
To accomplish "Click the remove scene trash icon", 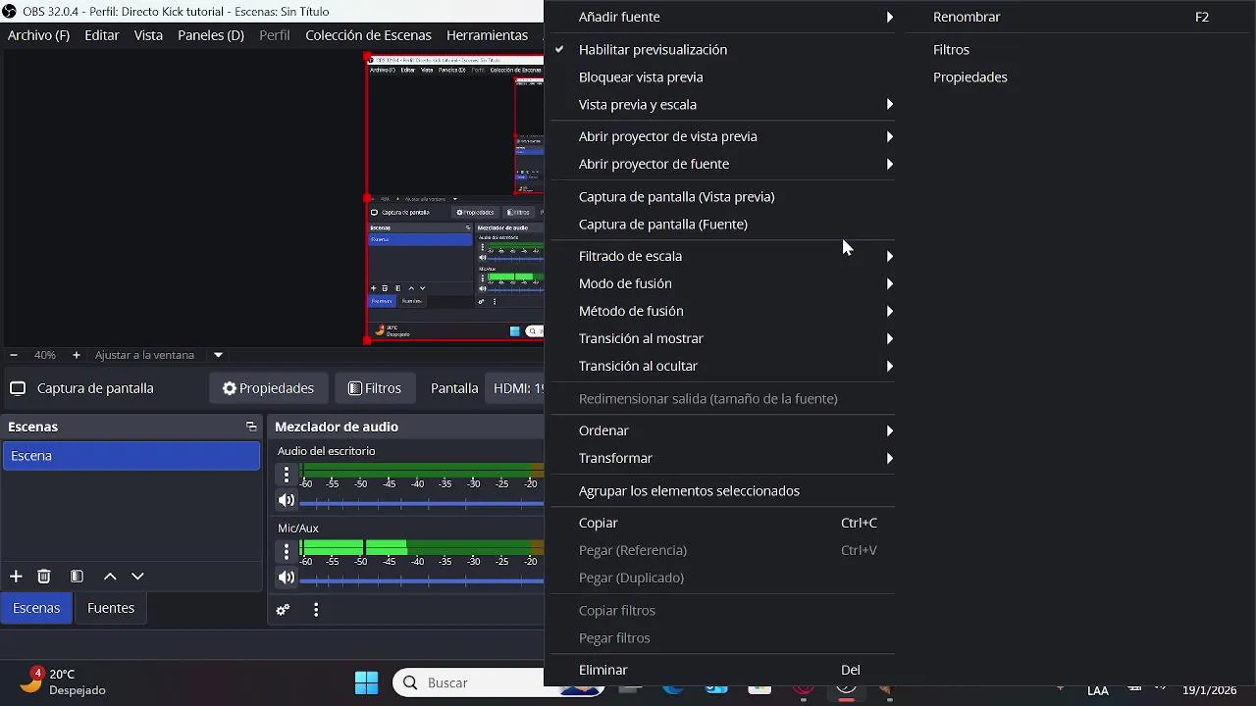I will click(x=44, y=577).
